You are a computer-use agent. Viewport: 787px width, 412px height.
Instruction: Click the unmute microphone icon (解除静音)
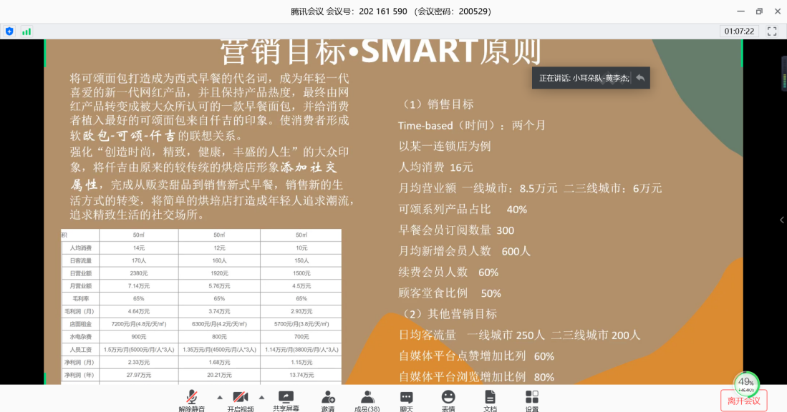pos(192,397)
